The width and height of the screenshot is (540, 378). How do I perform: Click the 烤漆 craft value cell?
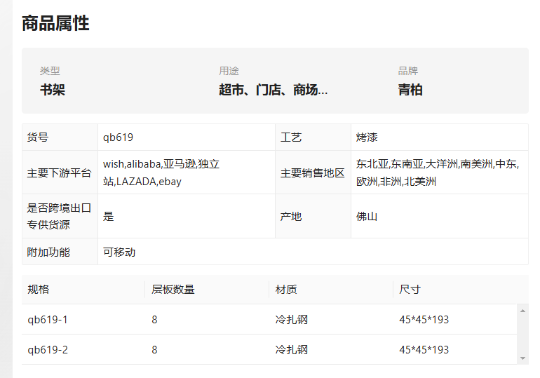440,137
